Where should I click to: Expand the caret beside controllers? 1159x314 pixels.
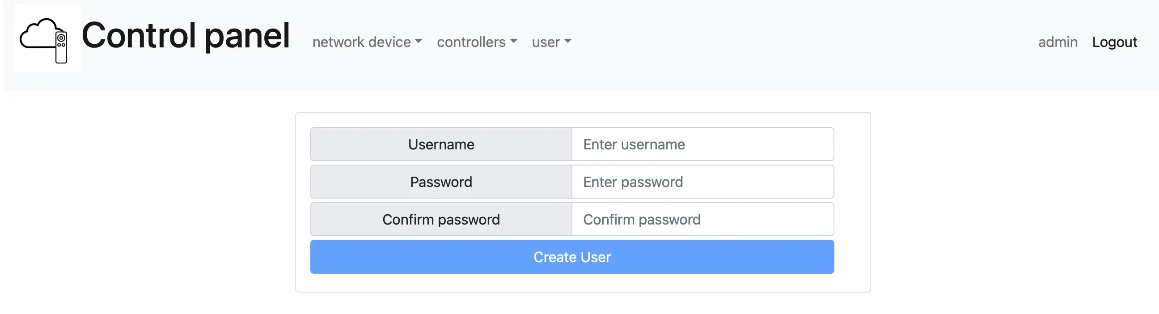514,42
